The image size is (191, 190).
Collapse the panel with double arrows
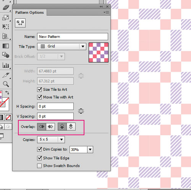click(x=101, y=7)
